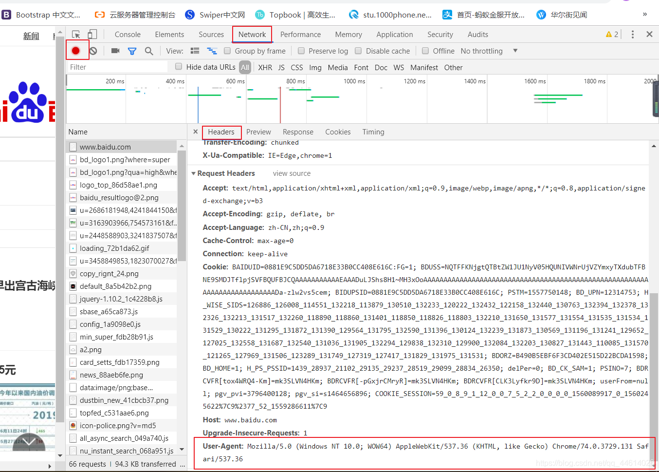Image resolution: width=659 pixels, height=472 pixels.
Task: Select the waterfall overview view icon
Action: tap(212, 51)
